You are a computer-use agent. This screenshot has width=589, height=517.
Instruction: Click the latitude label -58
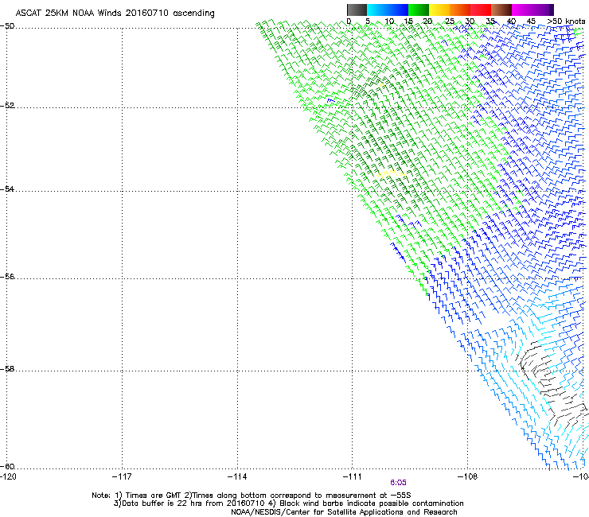(x=7, y=369)
